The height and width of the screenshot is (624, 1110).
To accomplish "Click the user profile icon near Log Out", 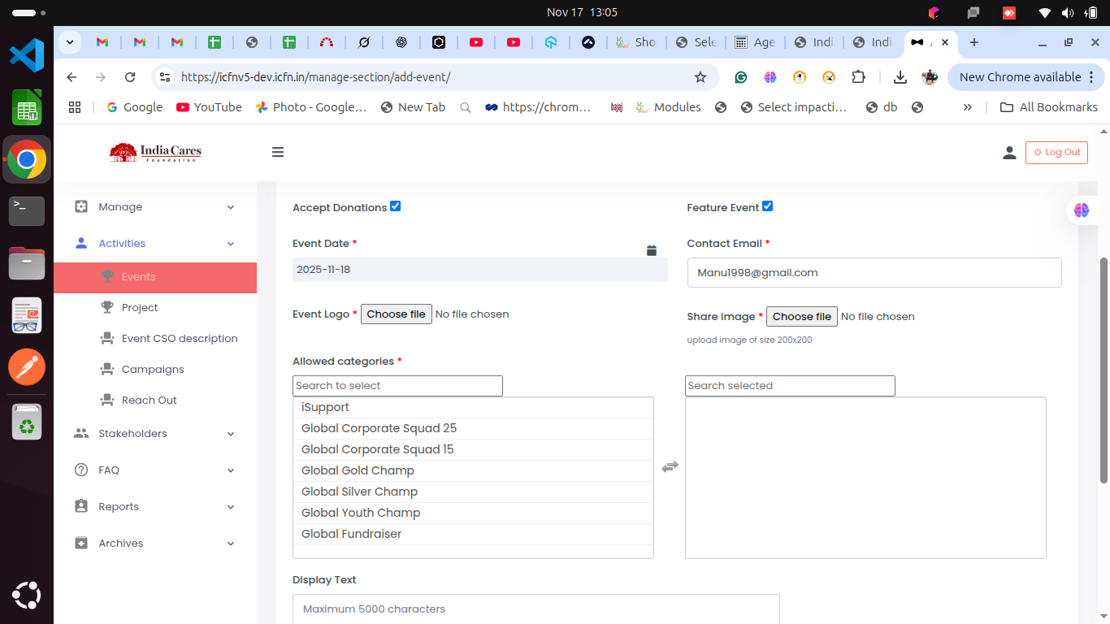I will (1009, 152).
